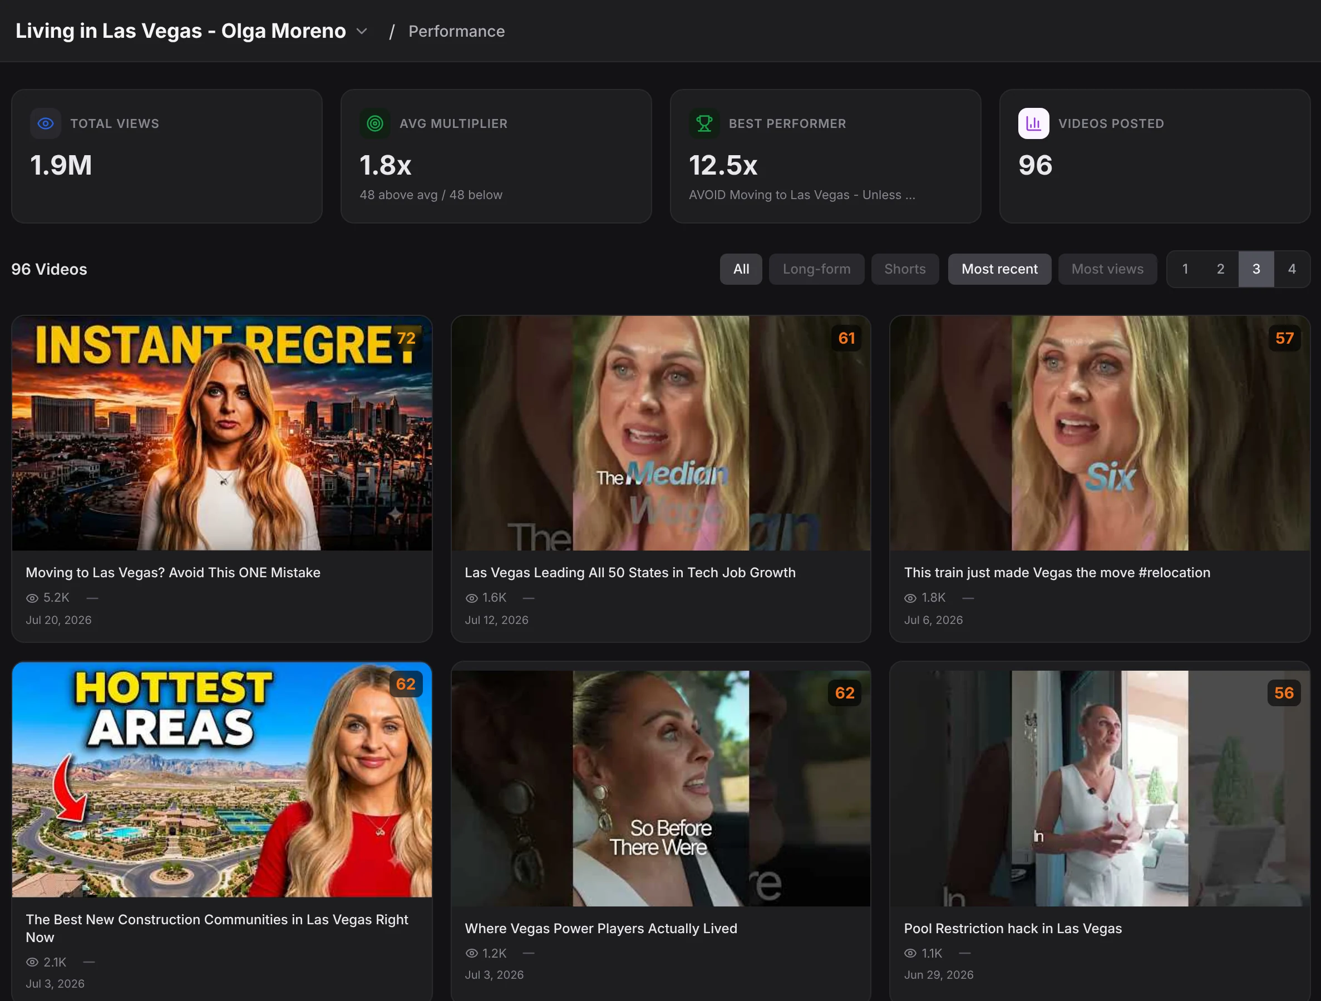Open 'Where Vegas Power Players Actually Lived' title
This screenshot has width=1321, height=1001.
[x=601, y=928]
